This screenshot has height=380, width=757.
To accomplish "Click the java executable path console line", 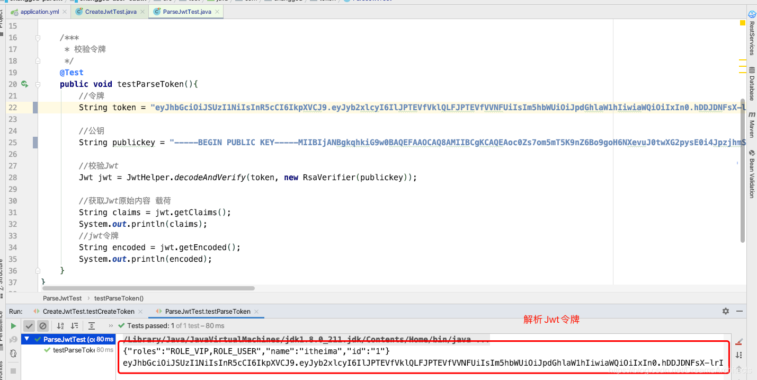I will (306, 339).
